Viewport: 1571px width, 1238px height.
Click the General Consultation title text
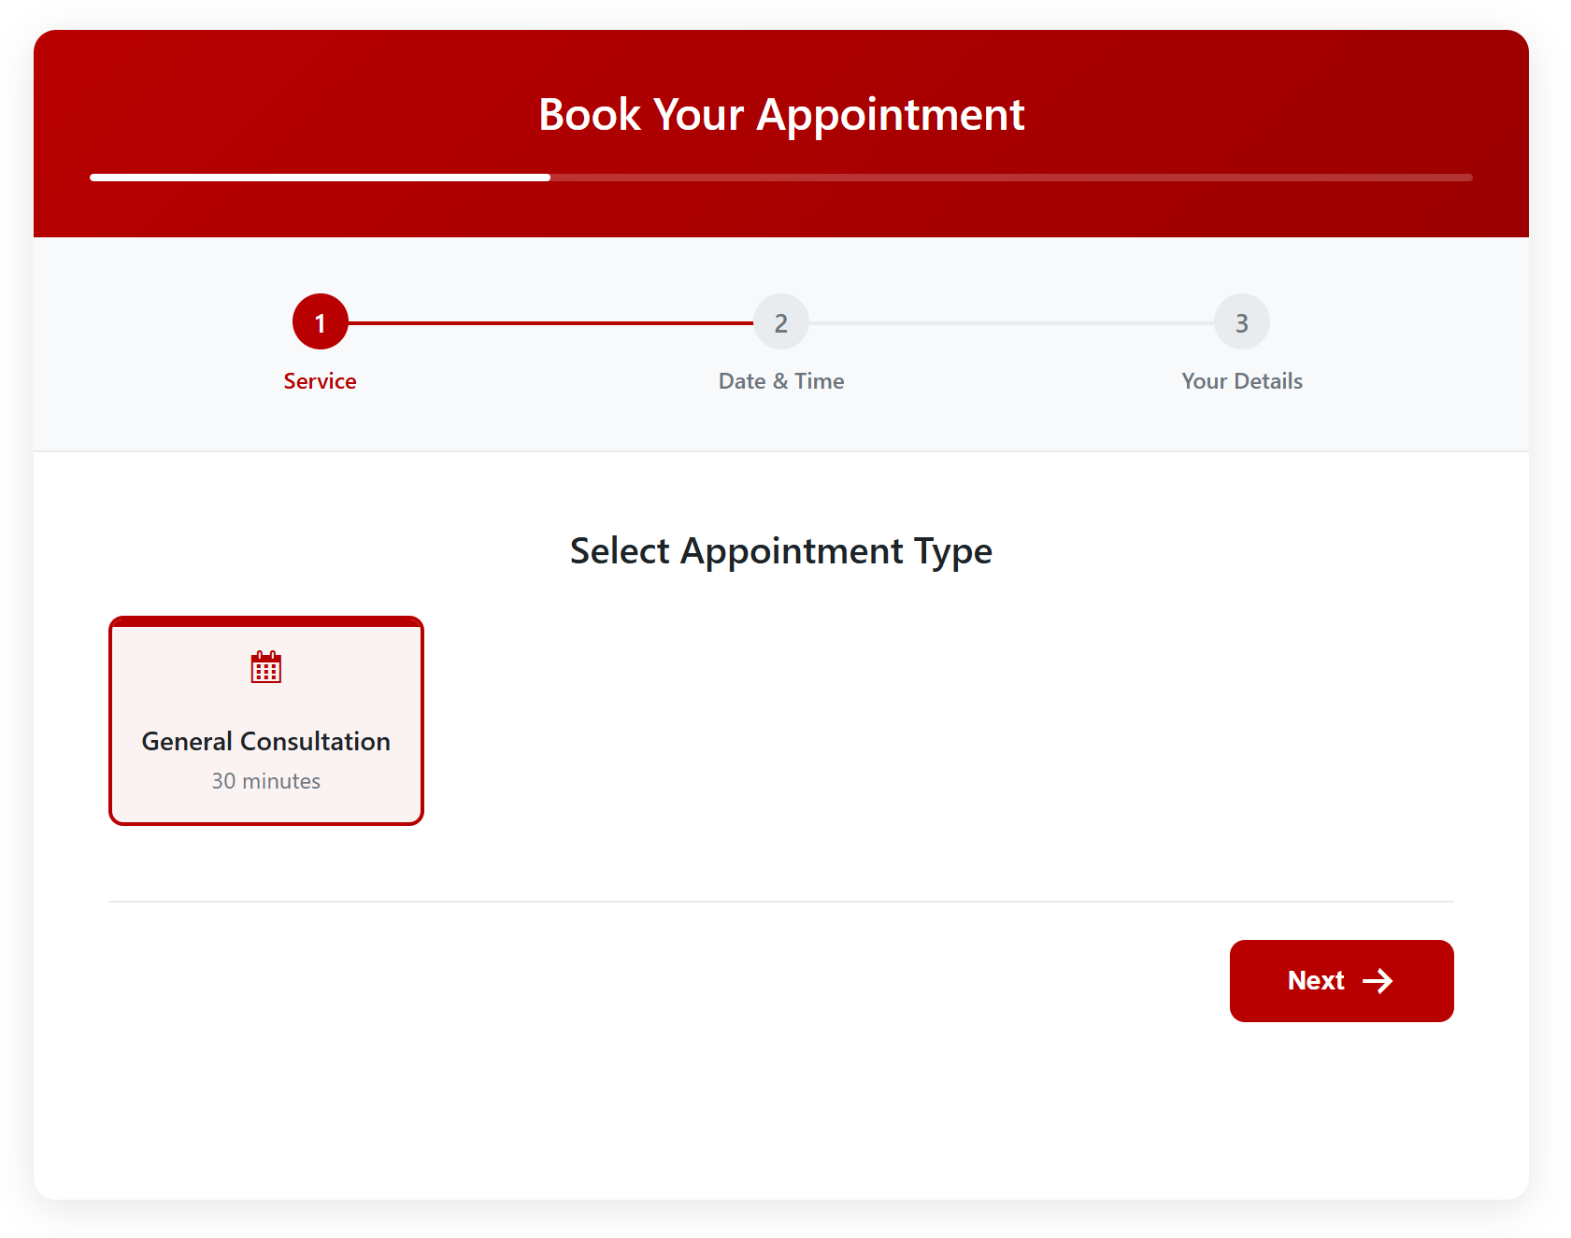(x=266, y=742)
